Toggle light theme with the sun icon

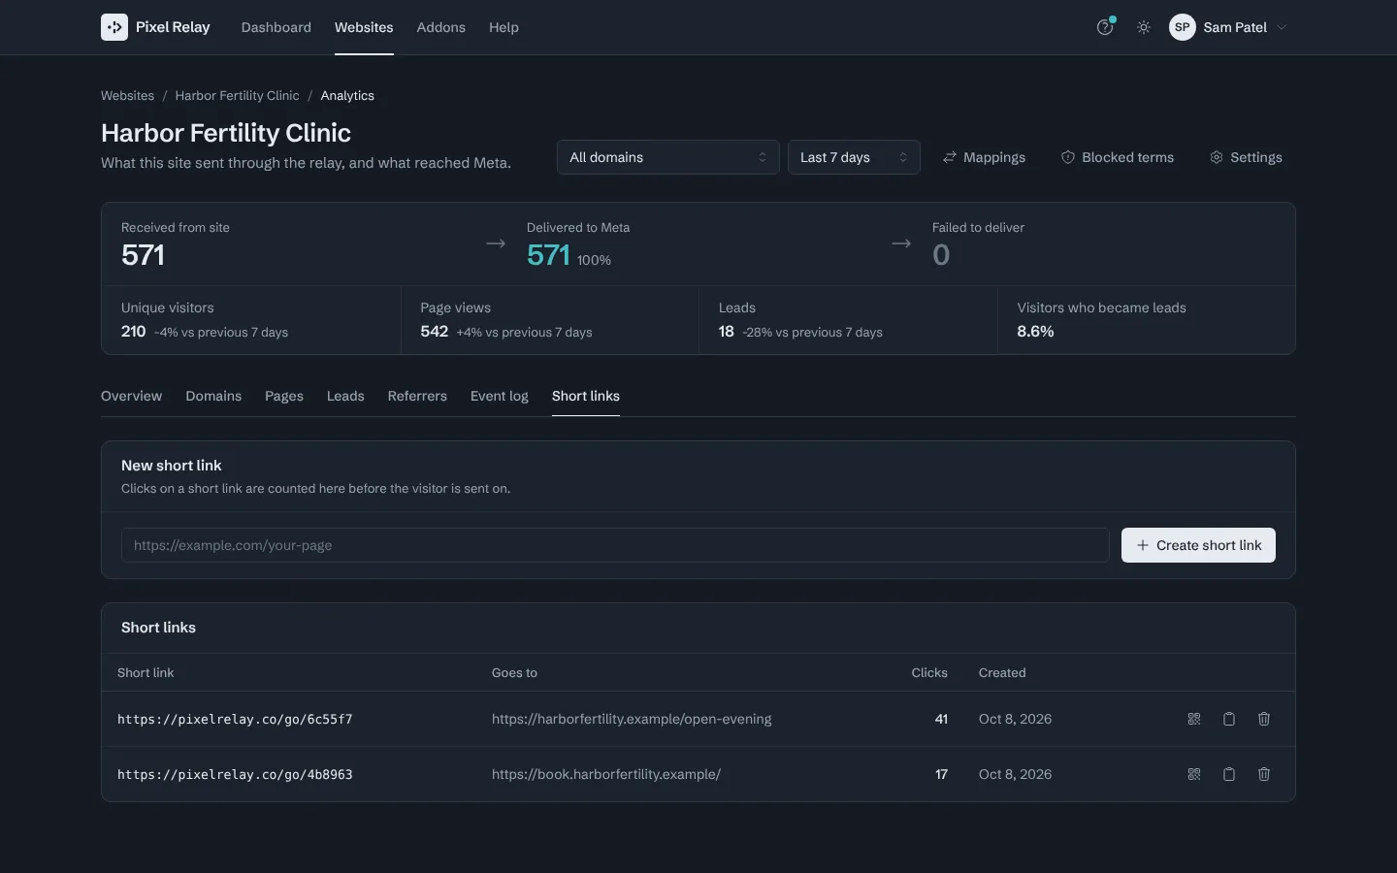1144,27
